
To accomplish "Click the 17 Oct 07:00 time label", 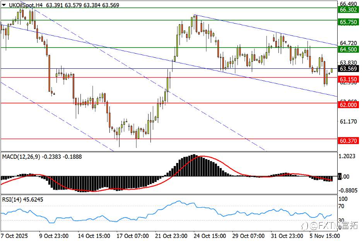I will (132, 236).
